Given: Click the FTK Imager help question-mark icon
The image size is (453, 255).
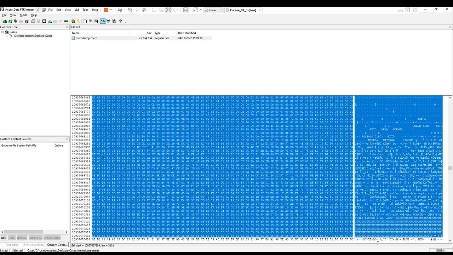Looking at the screenshot, I should point(120,21).
